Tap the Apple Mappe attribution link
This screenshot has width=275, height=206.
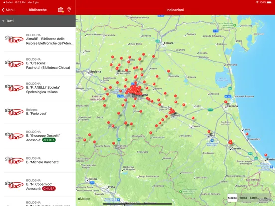84,199
